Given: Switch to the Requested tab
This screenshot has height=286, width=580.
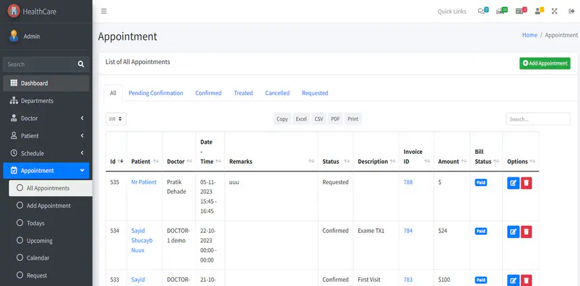Looking at the screenshot, I should 315,93.
